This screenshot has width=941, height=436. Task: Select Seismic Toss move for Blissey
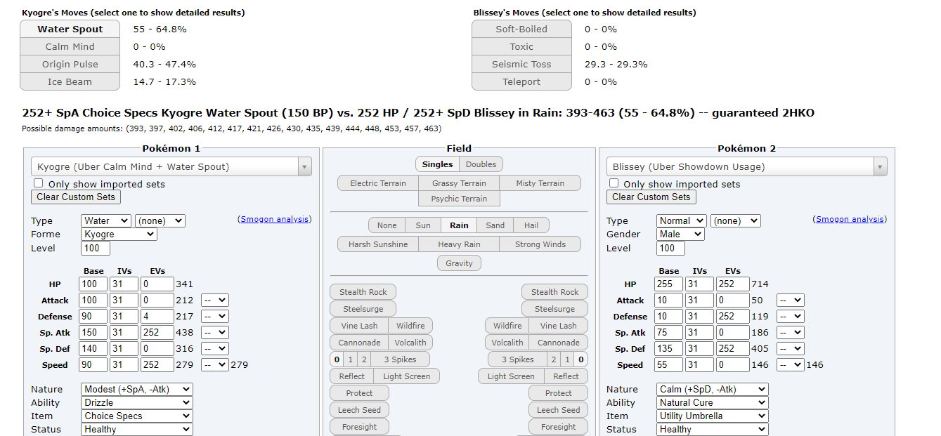tap(521, 64)
